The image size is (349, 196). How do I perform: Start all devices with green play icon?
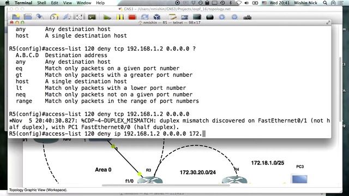click(x=107, y=17)
